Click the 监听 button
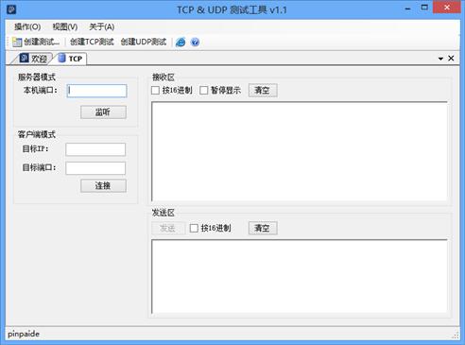Viewport: 465px width, 345px height. click(x=103, y=112)
